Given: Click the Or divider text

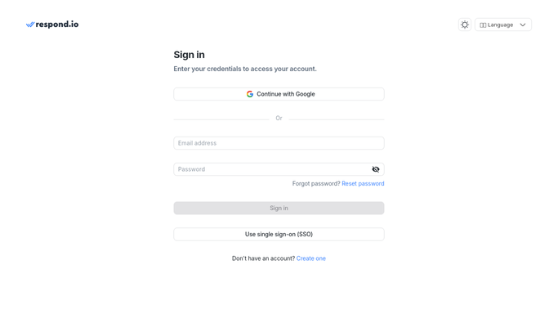Looking at the screenshot, I should click(x=279, y=119).
